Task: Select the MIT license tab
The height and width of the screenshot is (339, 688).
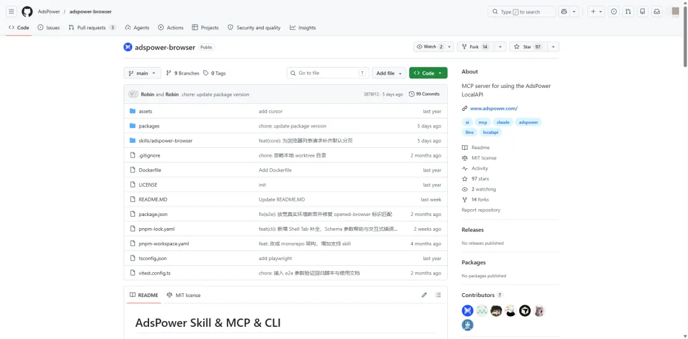Action: (x=184, y=295)
